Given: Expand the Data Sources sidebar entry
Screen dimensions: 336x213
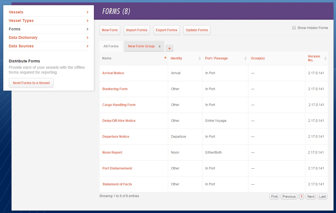Looking at the screenshot, I should (x=87, y=46).
